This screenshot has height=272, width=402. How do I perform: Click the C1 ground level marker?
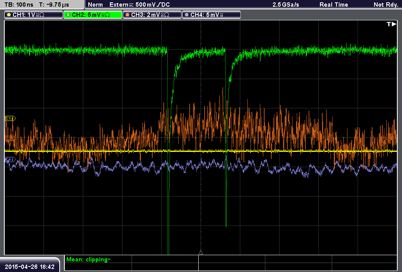click(11, 118)
